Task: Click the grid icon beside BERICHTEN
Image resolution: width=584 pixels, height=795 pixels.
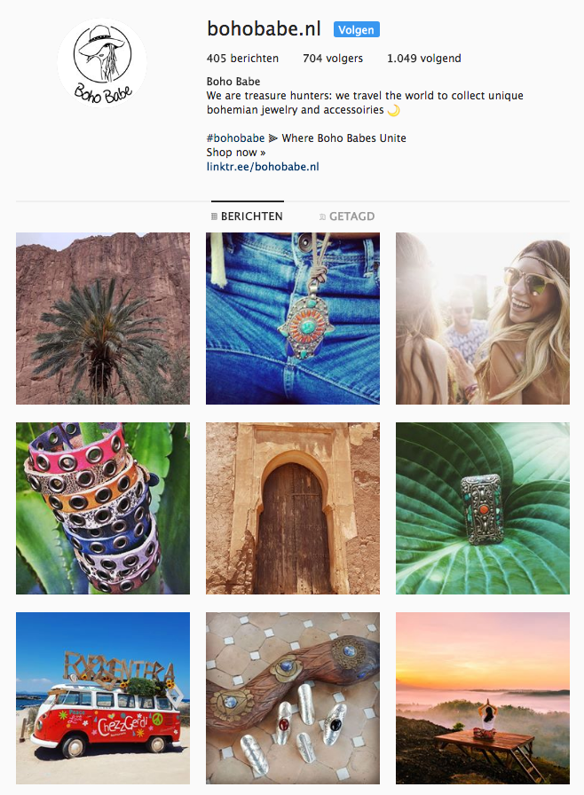Action: [214, 216]
